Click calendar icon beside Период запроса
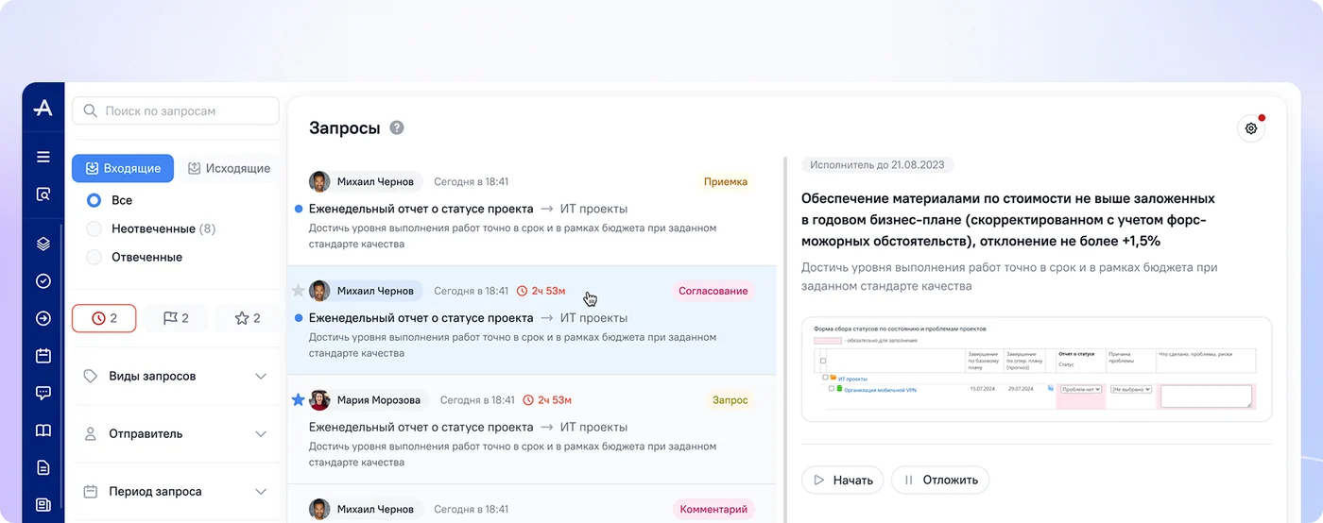Screen dimensions: 1323x523 pos(91,492)
